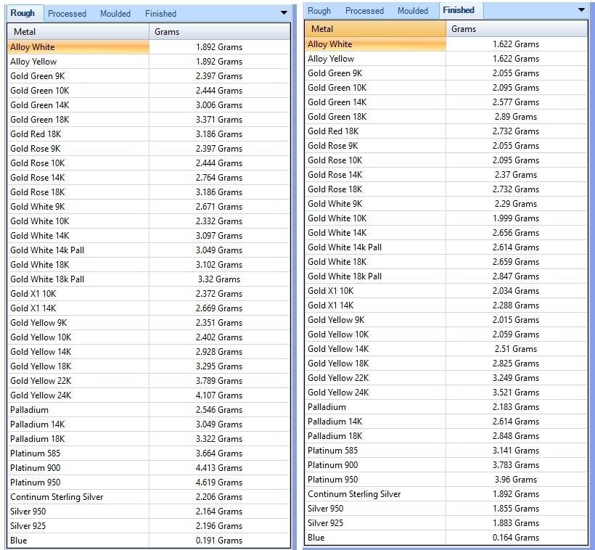Select Gold Green 18K in right panel

pos(446,117)
